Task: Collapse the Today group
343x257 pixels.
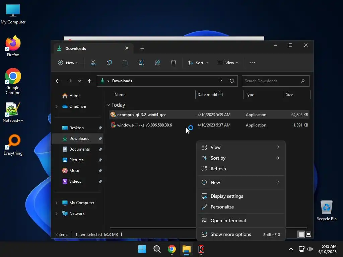Action: [x=108, y=105]
